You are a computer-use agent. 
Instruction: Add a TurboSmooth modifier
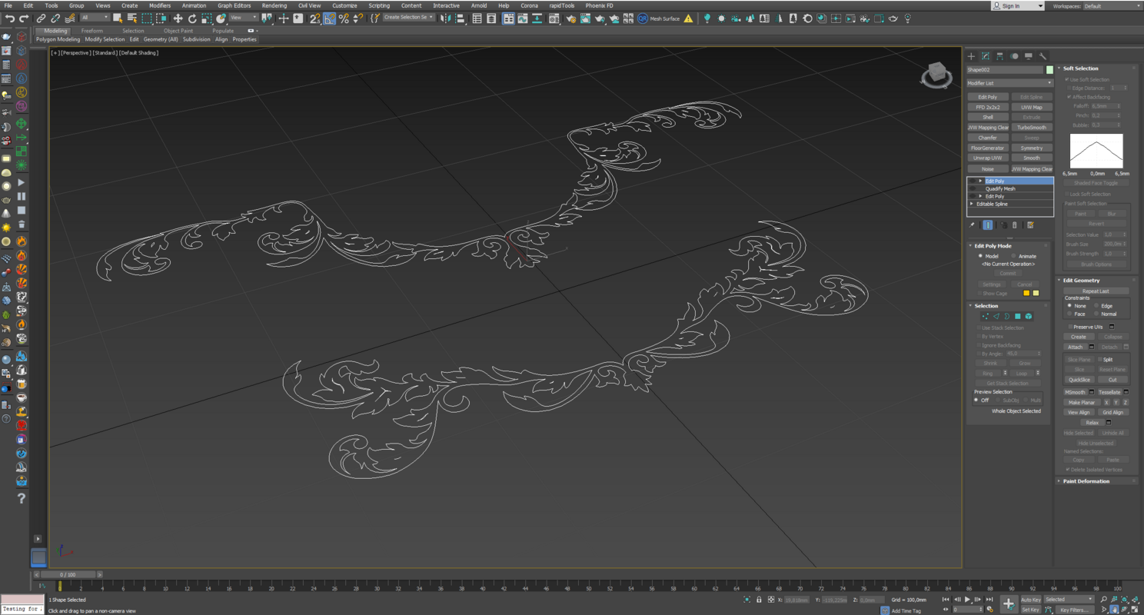(x=1031, y=128)
